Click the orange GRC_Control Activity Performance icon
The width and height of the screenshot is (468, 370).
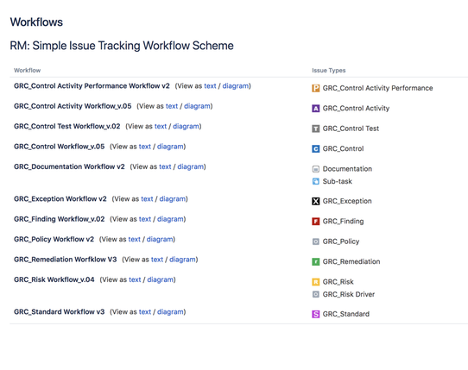tap(315, 88)
